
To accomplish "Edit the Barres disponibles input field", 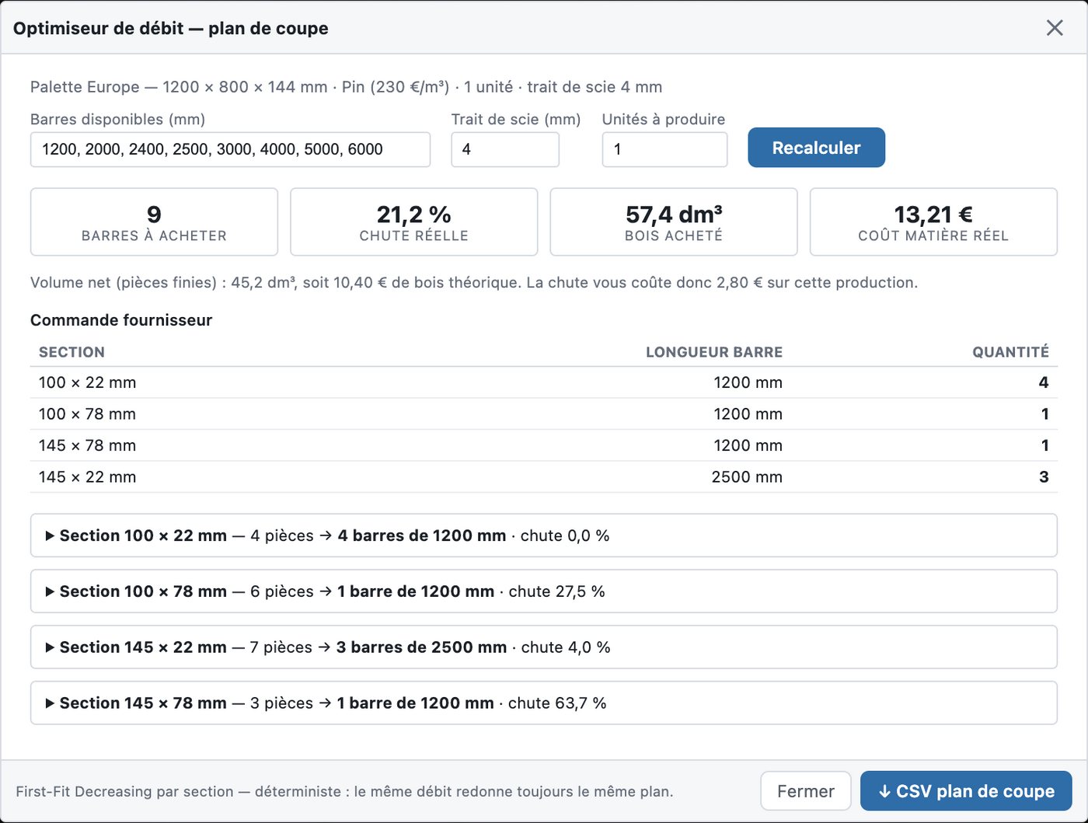I will point(230,149).
